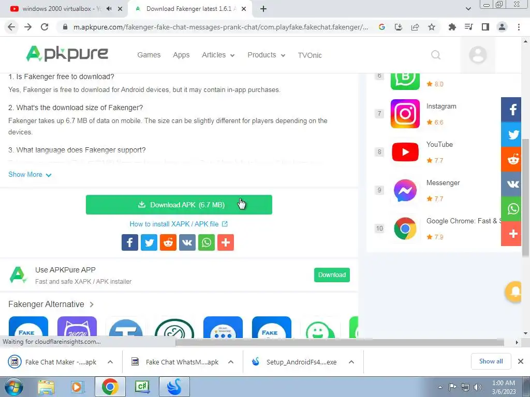Share via Facebook icon under download button
Viewport: 530px width, 397px height.
tap(130, 242)
